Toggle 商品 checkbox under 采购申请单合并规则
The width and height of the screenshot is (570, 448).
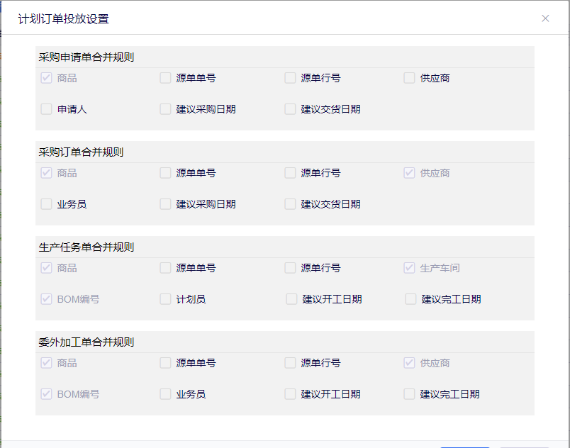coord(46,78)
